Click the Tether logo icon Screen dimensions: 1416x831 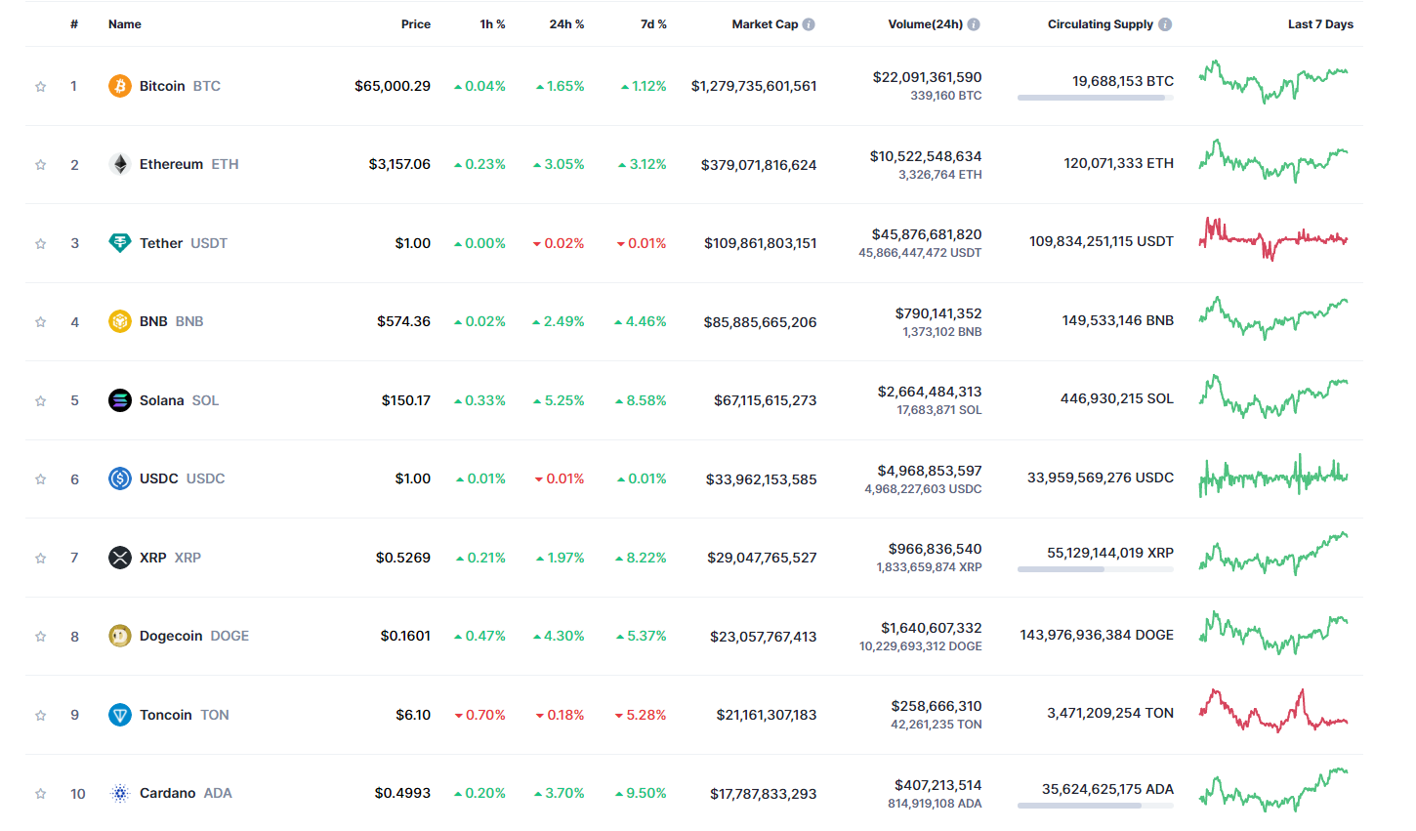[120, 243]
